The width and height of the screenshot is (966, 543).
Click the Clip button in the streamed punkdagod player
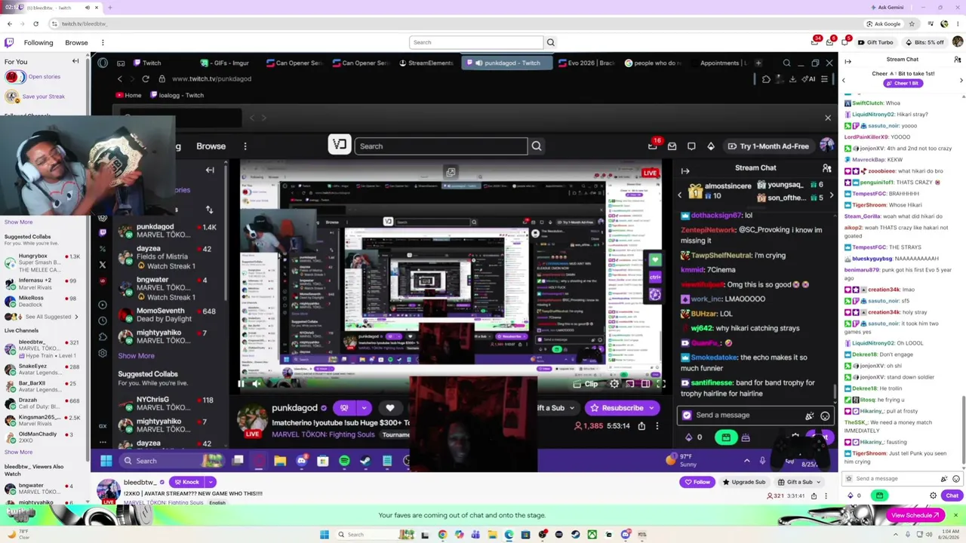coord(586,384)
